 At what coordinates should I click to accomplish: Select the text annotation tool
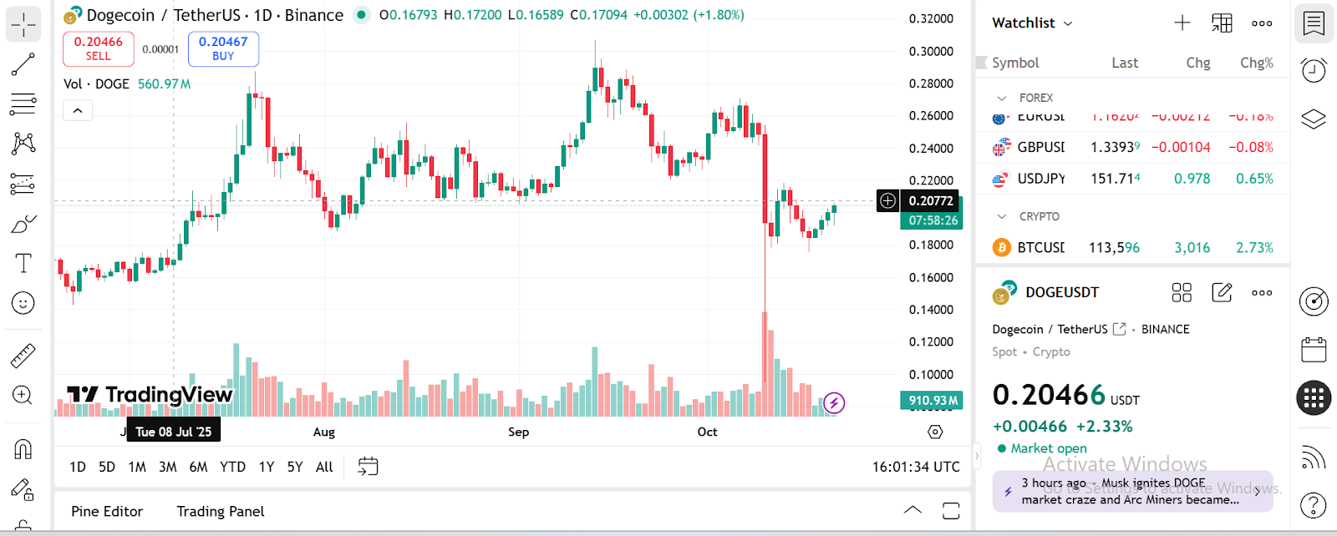23,264
